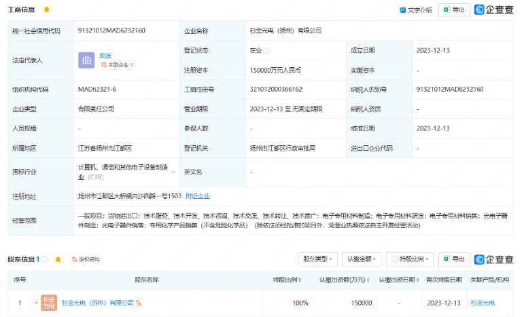This screenshot has width=524, height=317.
Task: Open 附近企业 nearby companies link
Action: (x=198, y=196)
